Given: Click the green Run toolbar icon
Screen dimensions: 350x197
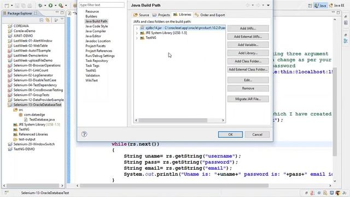Looking at the screenshot, I should pyautogui.click(x=51, y=5).
